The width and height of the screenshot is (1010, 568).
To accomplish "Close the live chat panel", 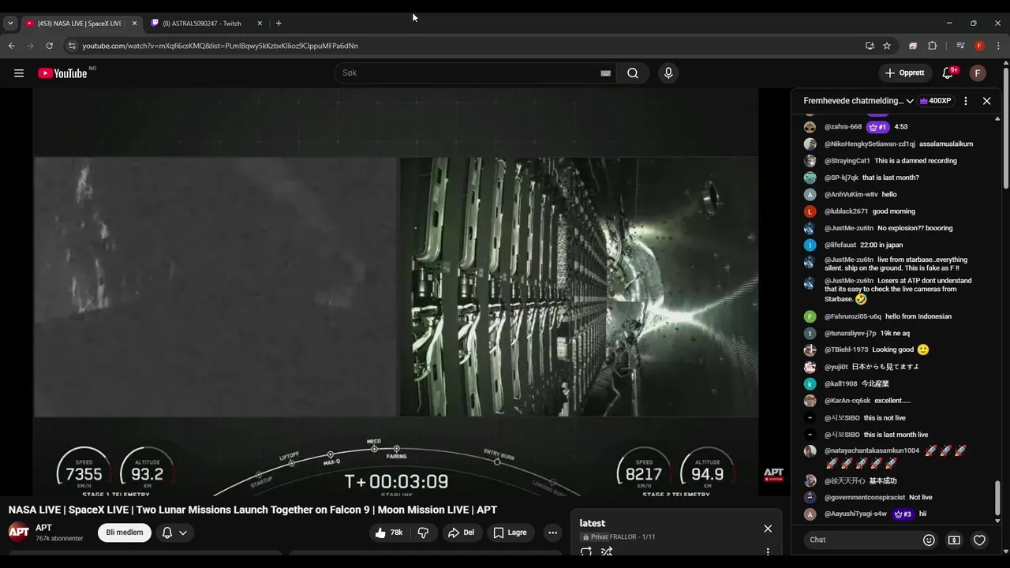I will [986, 101].
